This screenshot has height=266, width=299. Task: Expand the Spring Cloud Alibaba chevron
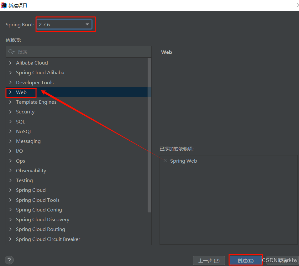(x=10, y=72)
